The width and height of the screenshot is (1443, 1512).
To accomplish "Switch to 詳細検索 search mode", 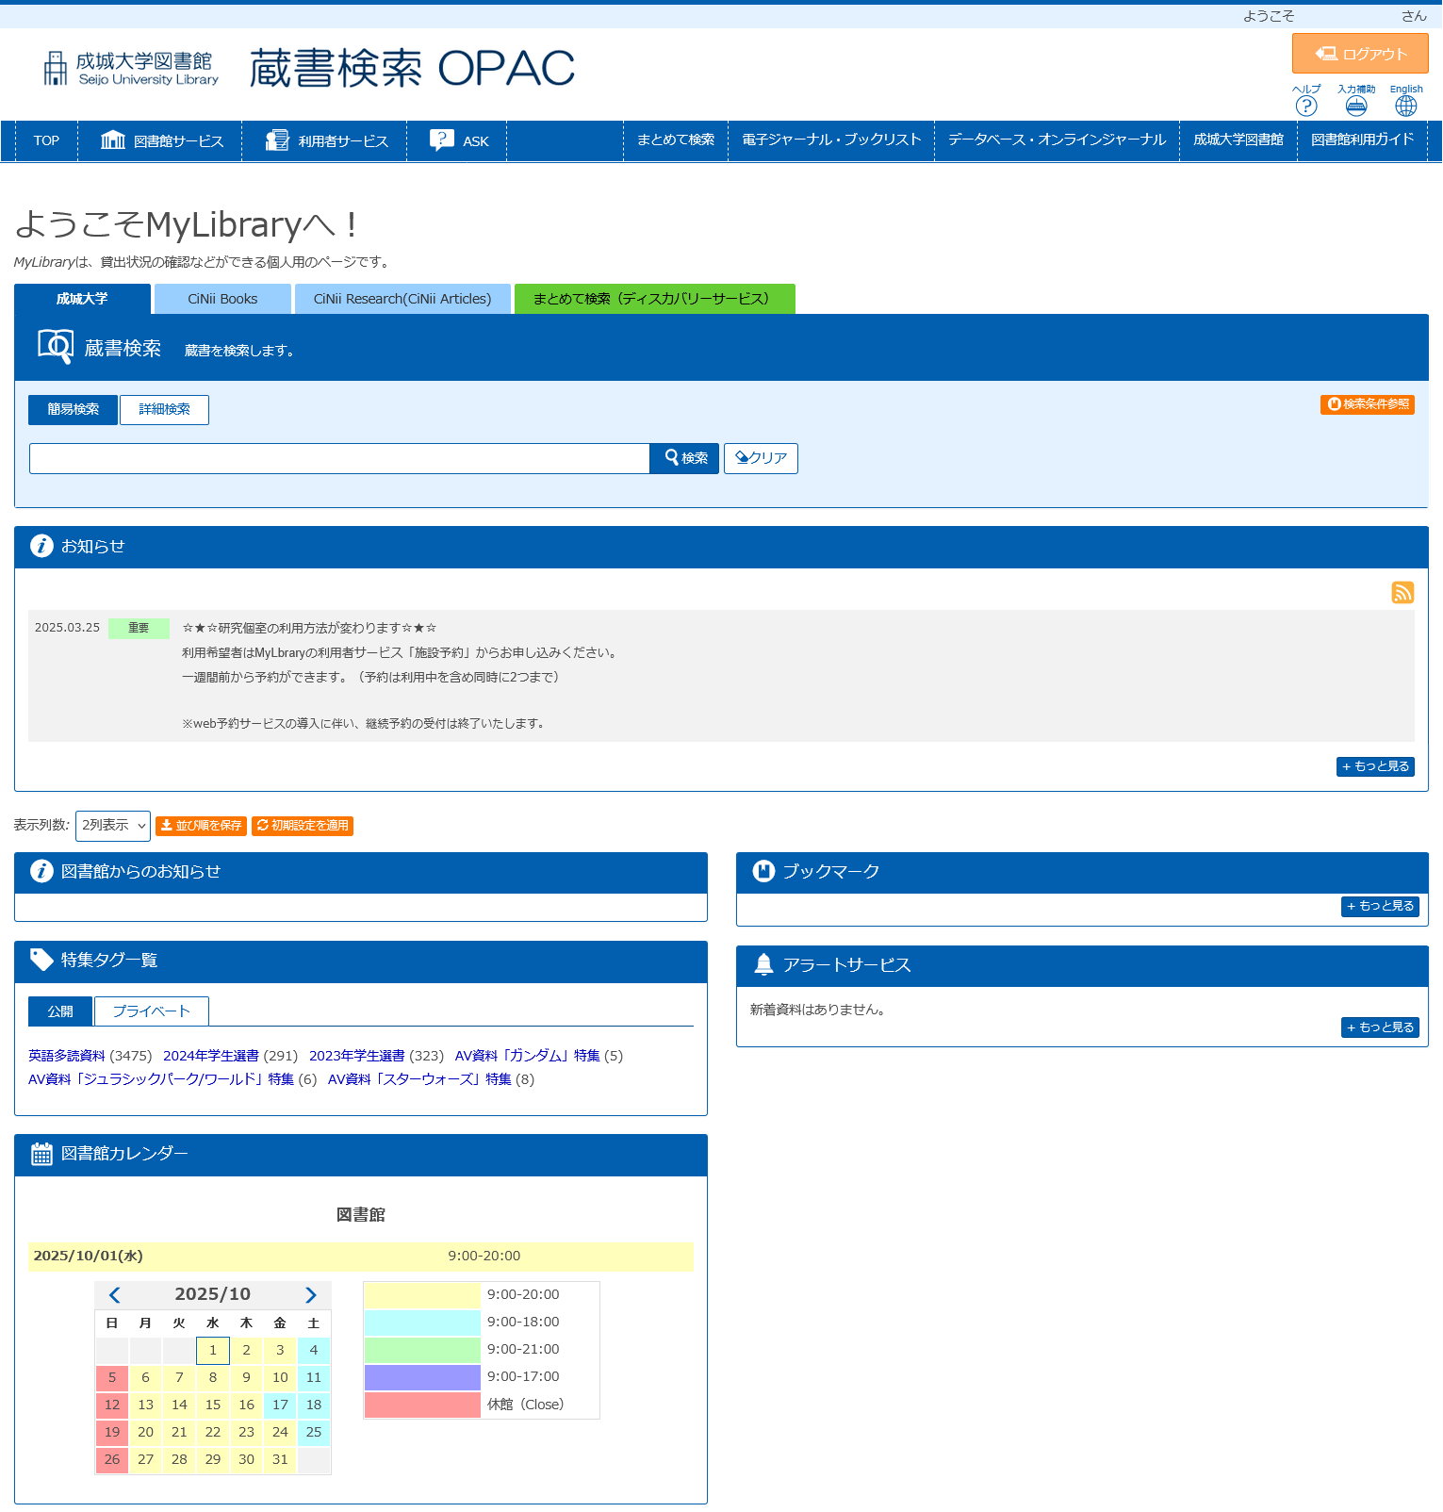I will click(164, 409).
